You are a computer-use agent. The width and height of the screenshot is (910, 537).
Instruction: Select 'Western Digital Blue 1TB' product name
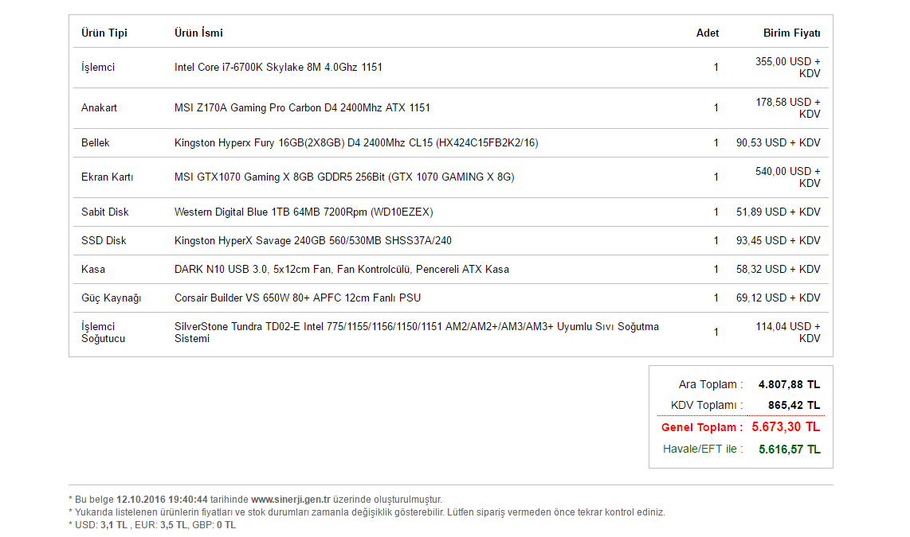(304, 212)
